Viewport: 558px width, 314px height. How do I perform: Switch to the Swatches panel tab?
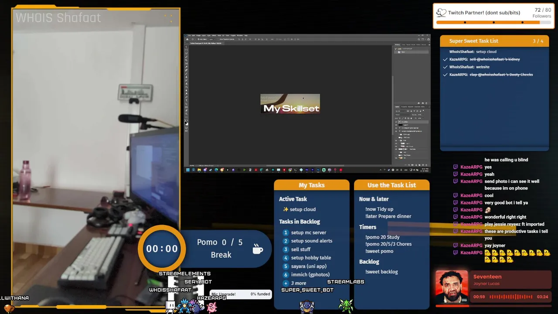point(408,44)
